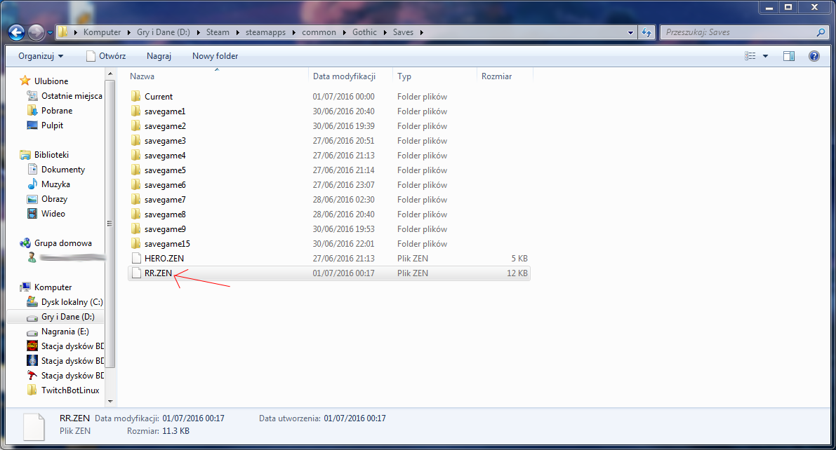The image size is (836, 450).
Task: Select the savegame4 folder icon
Action: [136, 156]
